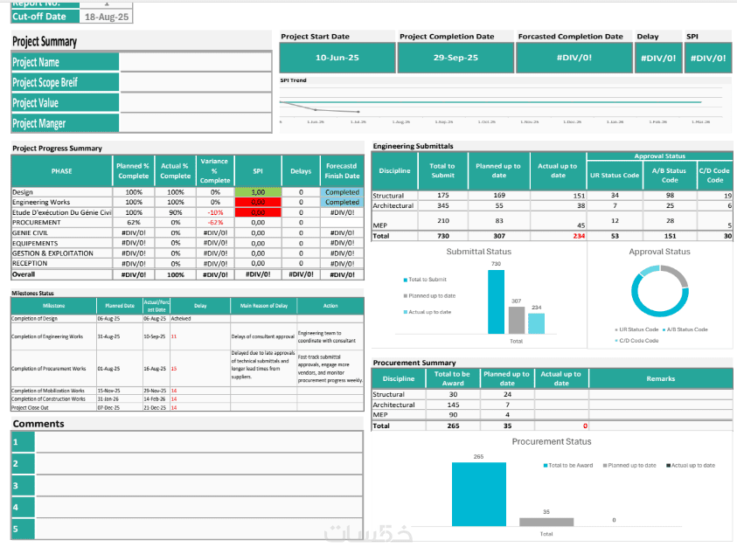Select the Design phase row label
737x554 pixels.
coord(61,192)
